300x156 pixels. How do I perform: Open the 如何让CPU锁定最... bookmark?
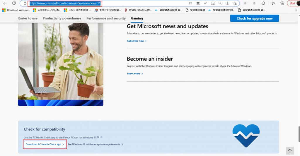tap(108, 10)
